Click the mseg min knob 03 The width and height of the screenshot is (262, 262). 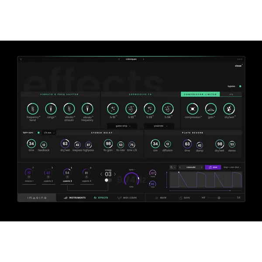[153, 184]
